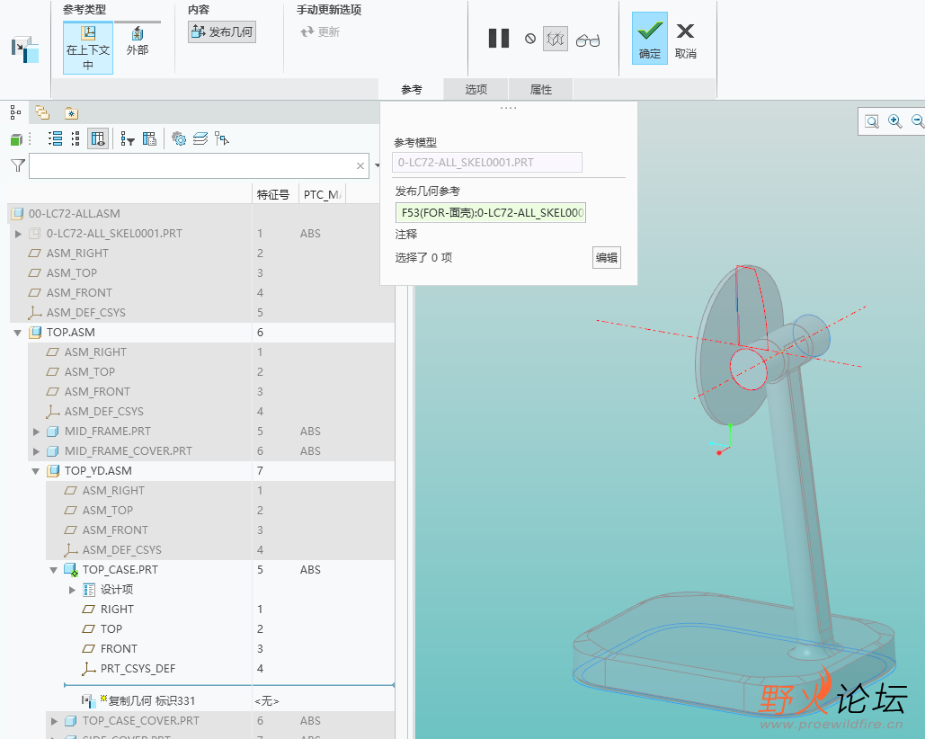925x739 pixels.
Task: Switch to model tree tab icon
Action: pos(15,112)
